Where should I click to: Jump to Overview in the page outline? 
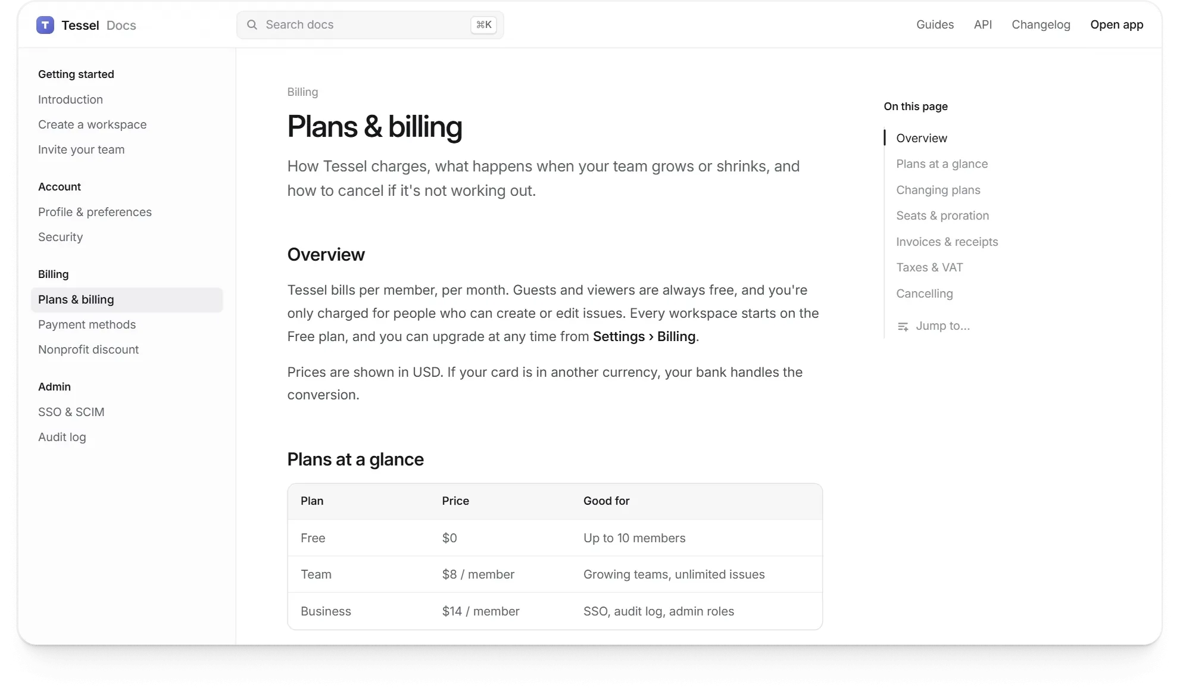(x=921, y=138)
